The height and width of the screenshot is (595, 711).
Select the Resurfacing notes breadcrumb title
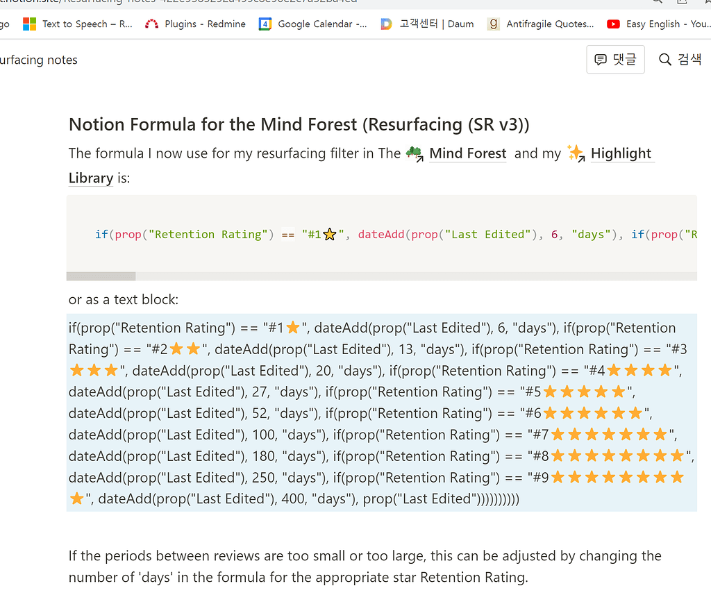(39, 60)
